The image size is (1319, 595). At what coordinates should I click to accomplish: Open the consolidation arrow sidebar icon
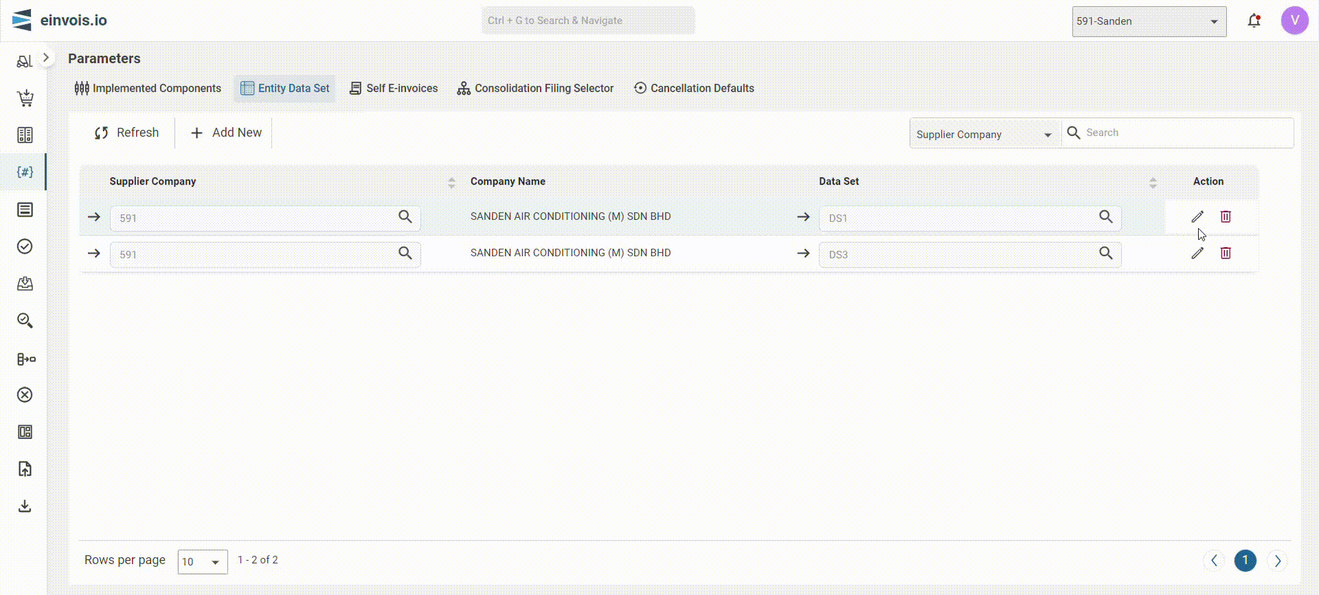point(26,359)
